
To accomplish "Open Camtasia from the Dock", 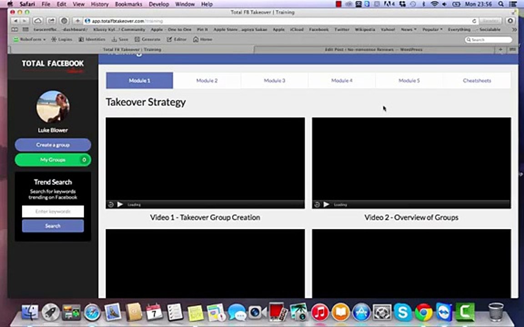I will tap(465, 312).
